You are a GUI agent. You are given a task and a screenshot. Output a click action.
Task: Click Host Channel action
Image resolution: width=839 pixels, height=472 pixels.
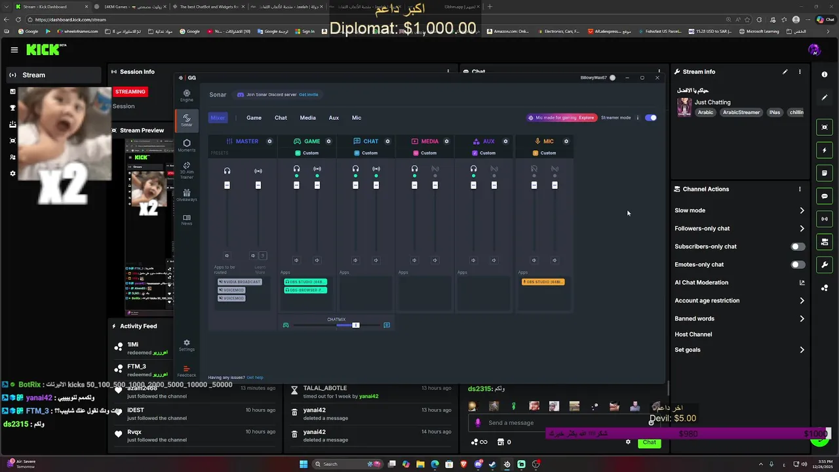[x=693, y=334]
